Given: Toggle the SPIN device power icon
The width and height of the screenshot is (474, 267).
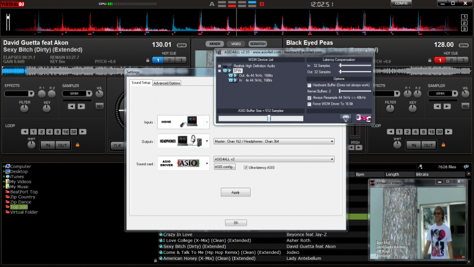Looking at the screenshot, I should pos(225,70).
